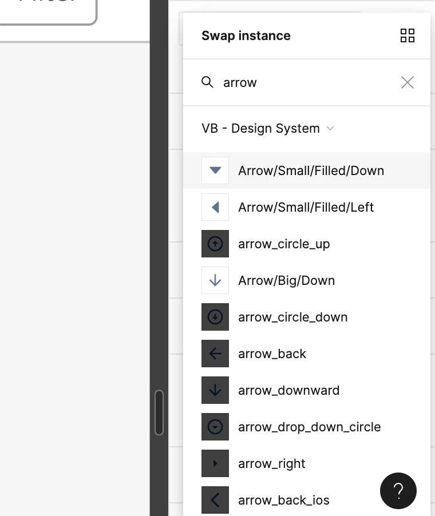Screen dimensions: 435x516
Task: Open the help question mark button
Action: pyautogui.click(x=398, y=491)
